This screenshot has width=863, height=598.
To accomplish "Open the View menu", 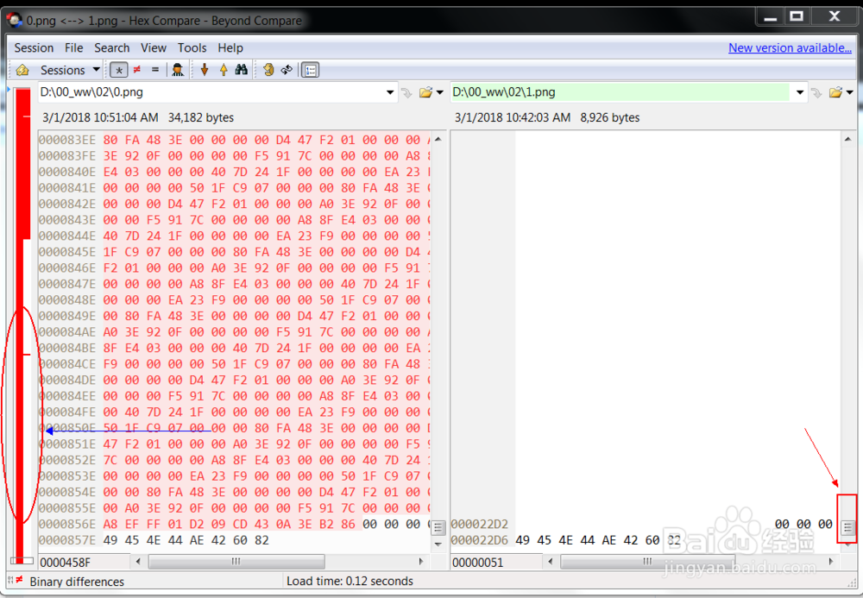I will 154,47.
